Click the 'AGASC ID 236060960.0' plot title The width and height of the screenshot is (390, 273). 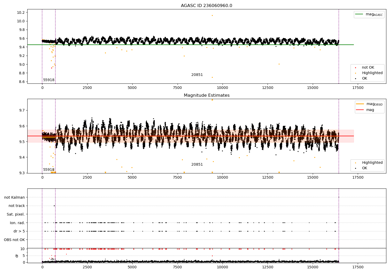206,6
